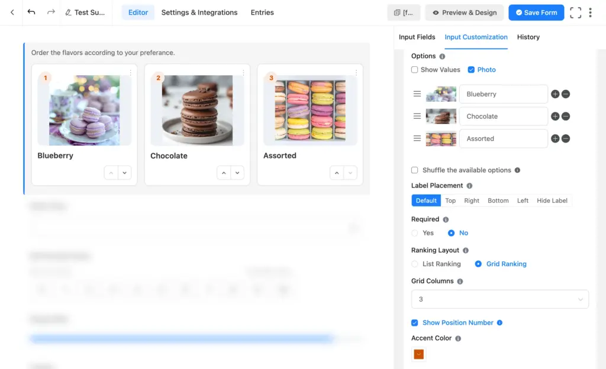Click the Grid Columns info icon
This screenshot has width=606, height=369.
(460, 281)
